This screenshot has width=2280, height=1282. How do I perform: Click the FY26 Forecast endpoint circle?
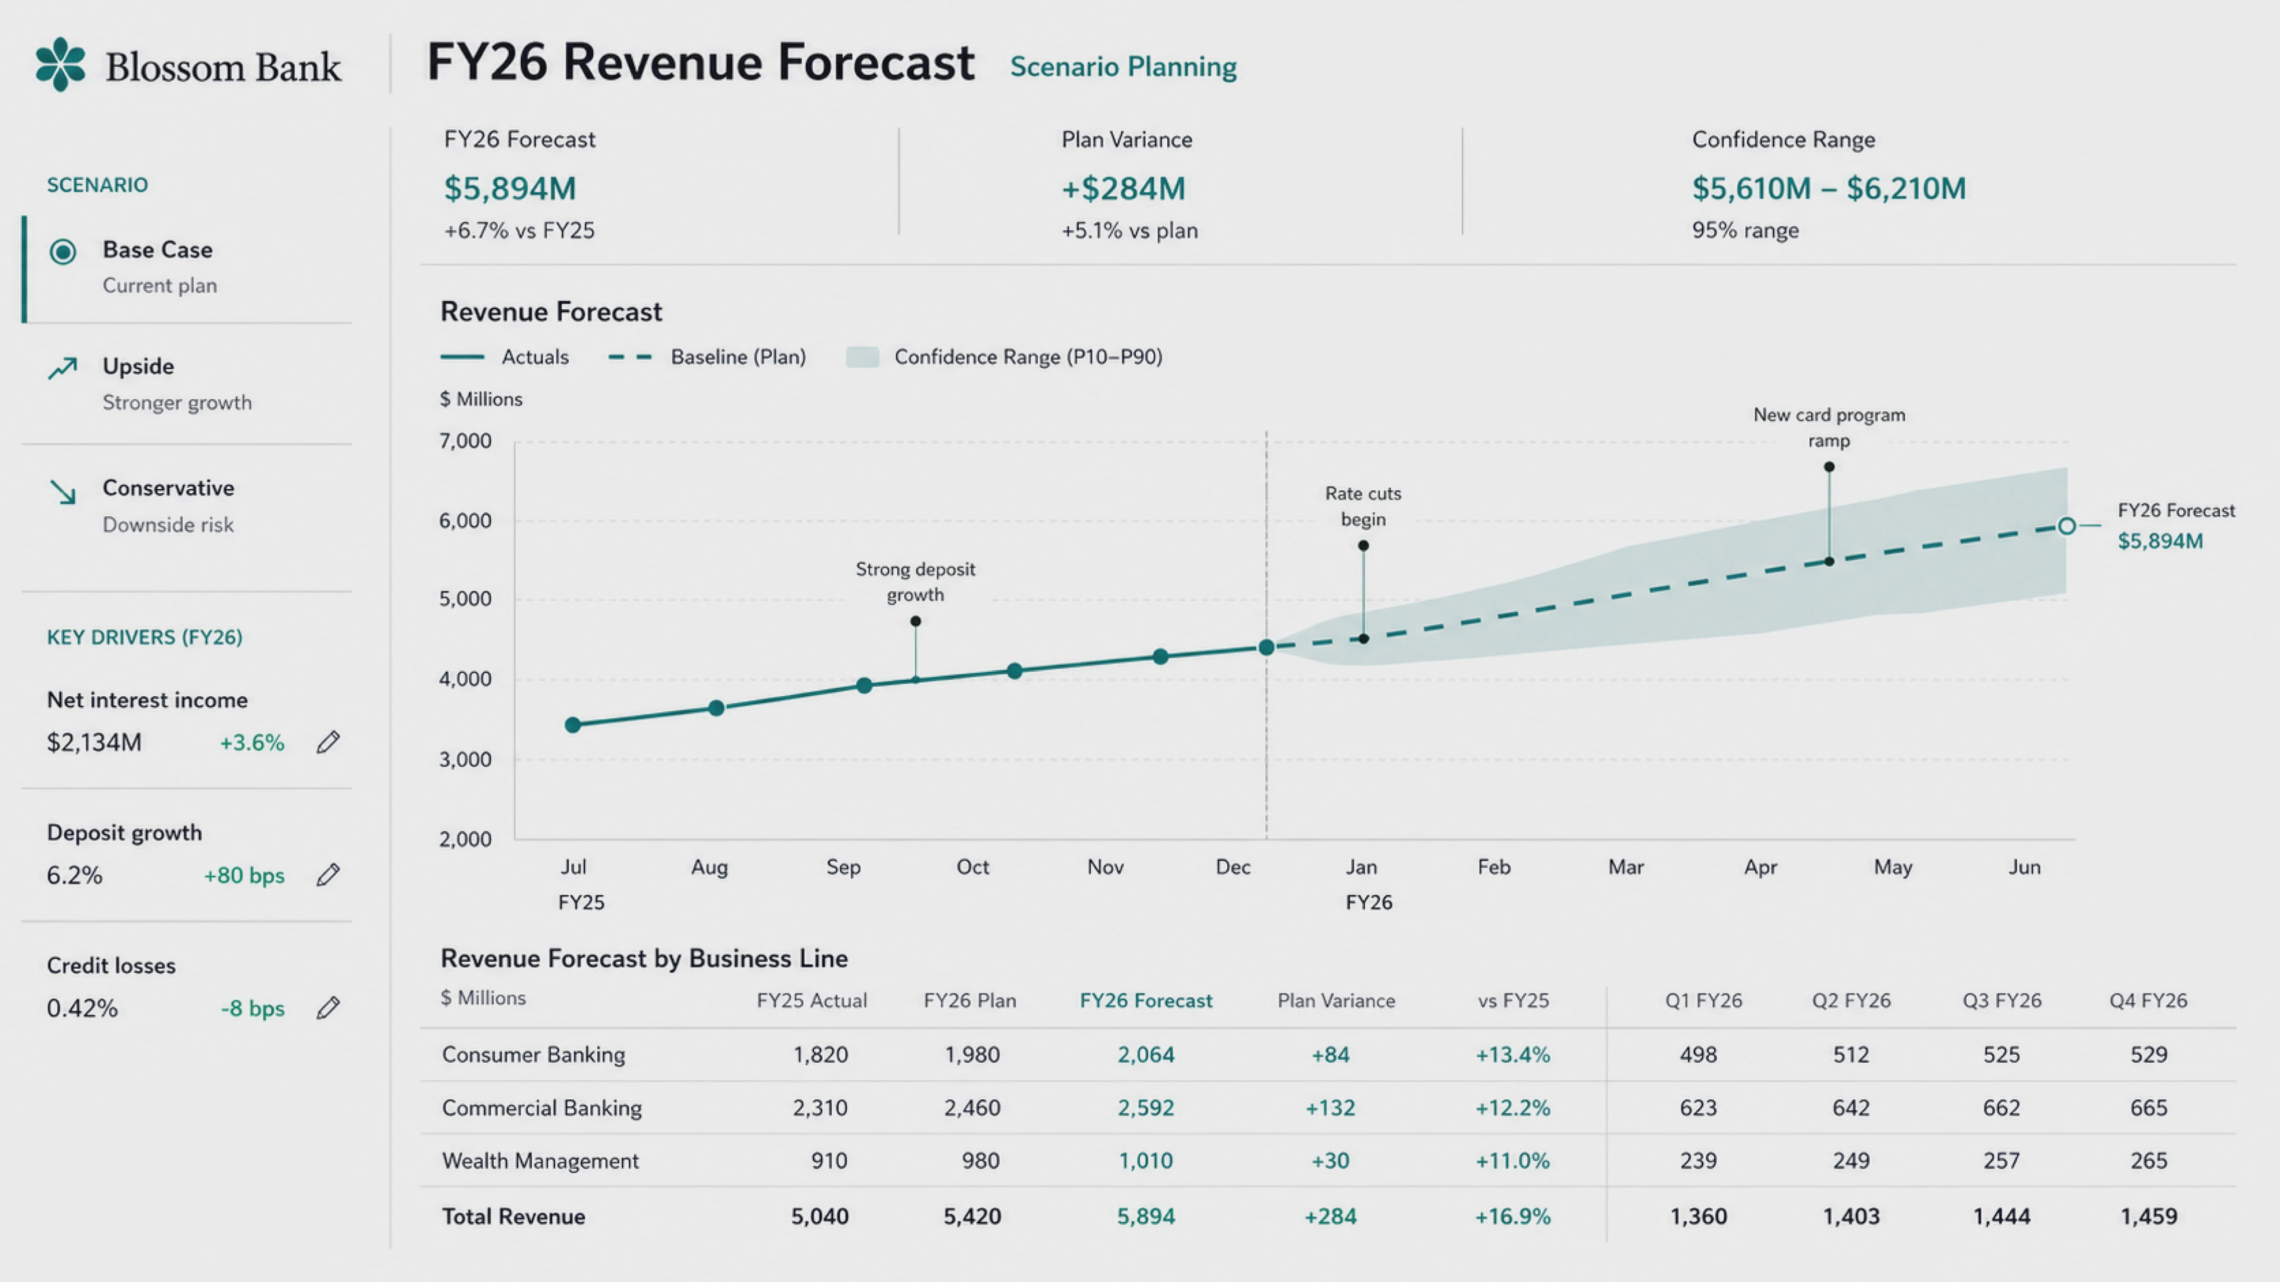click(2067, 526)
